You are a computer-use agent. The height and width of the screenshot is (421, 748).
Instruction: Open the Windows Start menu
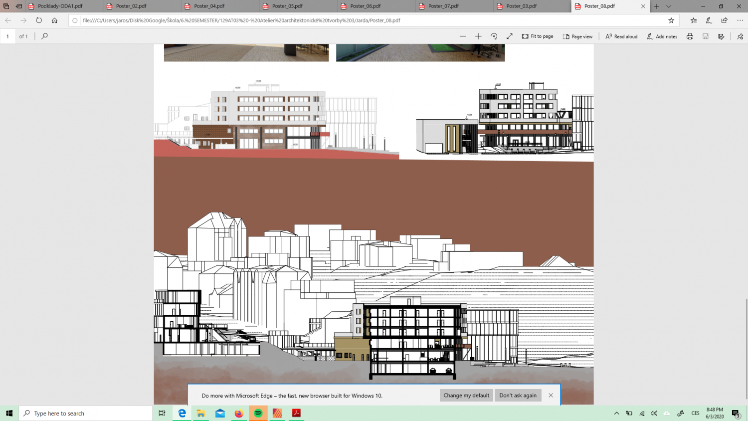[x=9, y=413]
